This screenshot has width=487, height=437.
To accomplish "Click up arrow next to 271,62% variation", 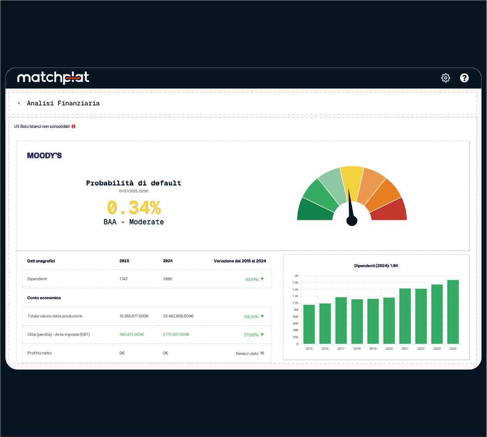I will 262,334.
